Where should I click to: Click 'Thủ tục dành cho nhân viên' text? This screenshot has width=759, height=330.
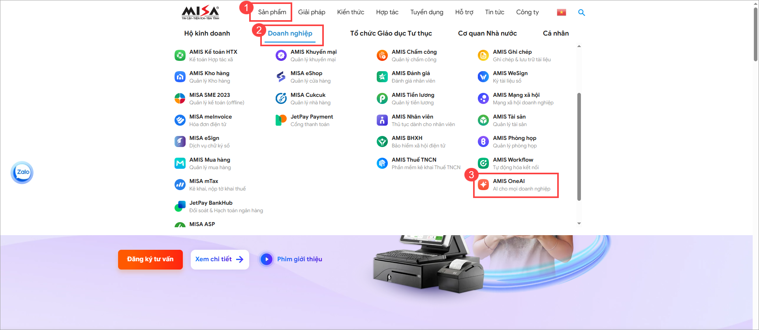pos(423,124)
